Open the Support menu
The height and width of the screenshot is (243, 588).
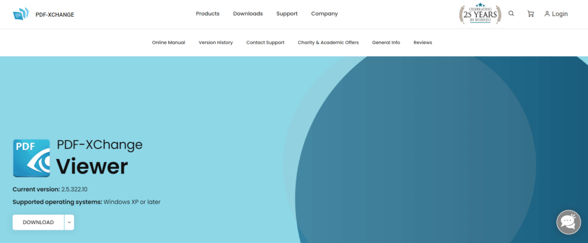click(287, 14)
